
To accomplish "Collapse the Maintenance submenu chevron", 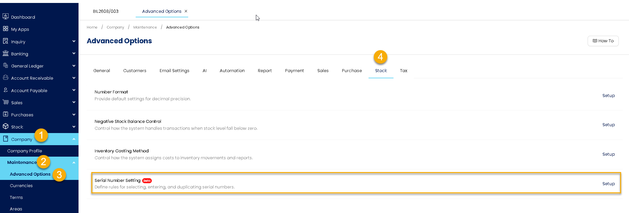I will coord(74,163).
